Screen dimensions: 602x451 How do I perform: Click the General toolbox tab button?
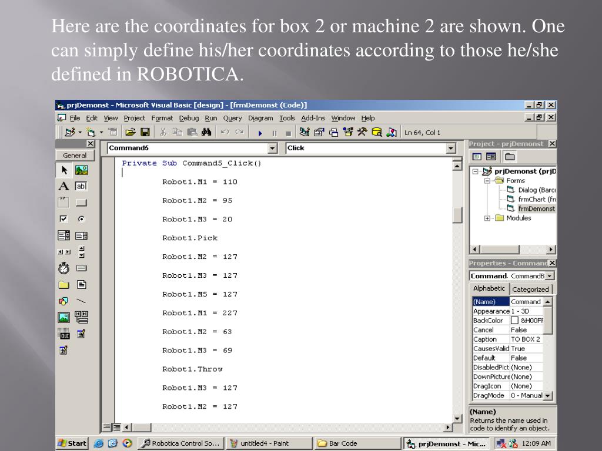75,155
